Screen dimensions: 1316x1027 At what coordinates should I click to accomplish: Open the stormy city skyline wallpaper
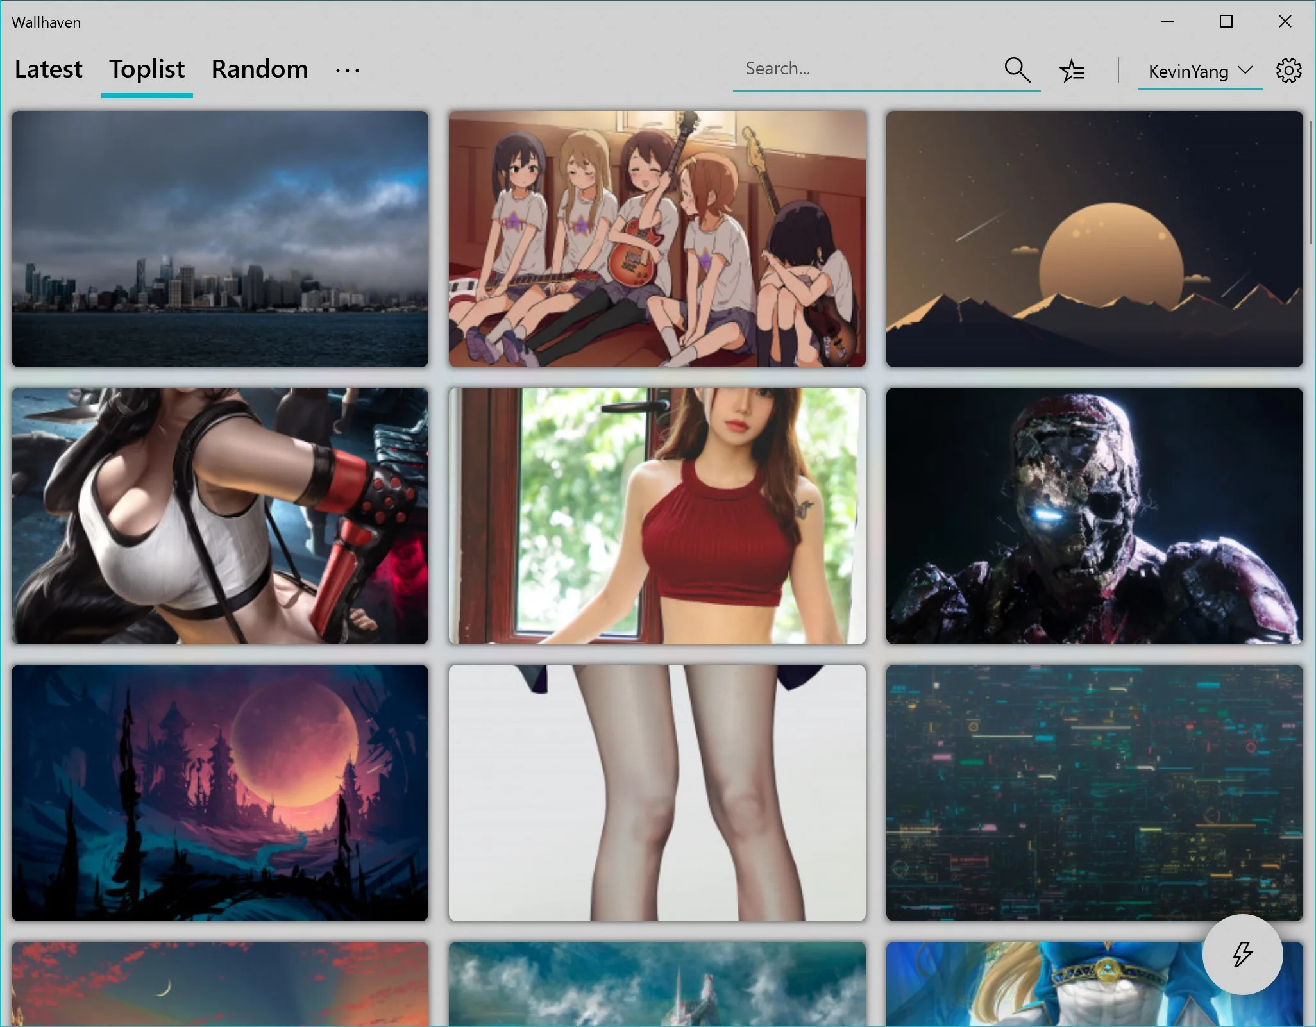coord(220,239)
